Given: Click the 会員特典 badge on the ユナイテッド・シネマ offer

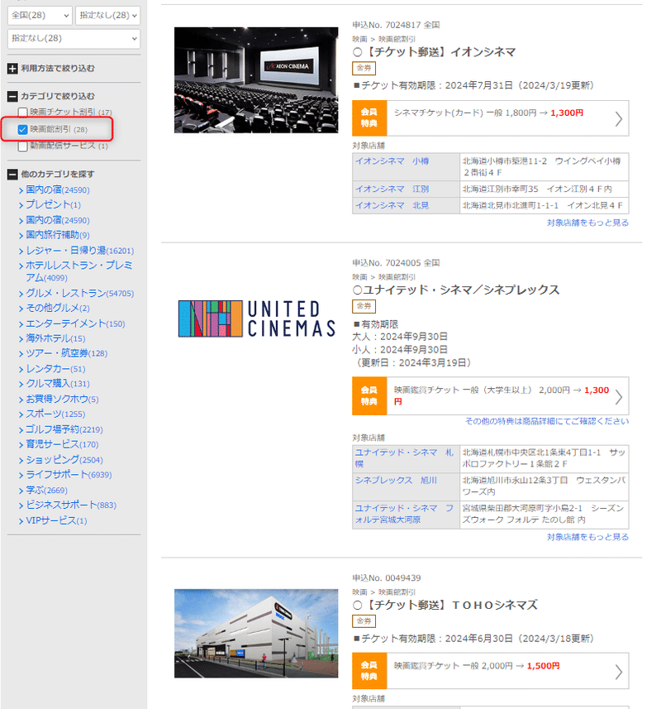Looking at the screenshot, I should (x=369, y=395).
